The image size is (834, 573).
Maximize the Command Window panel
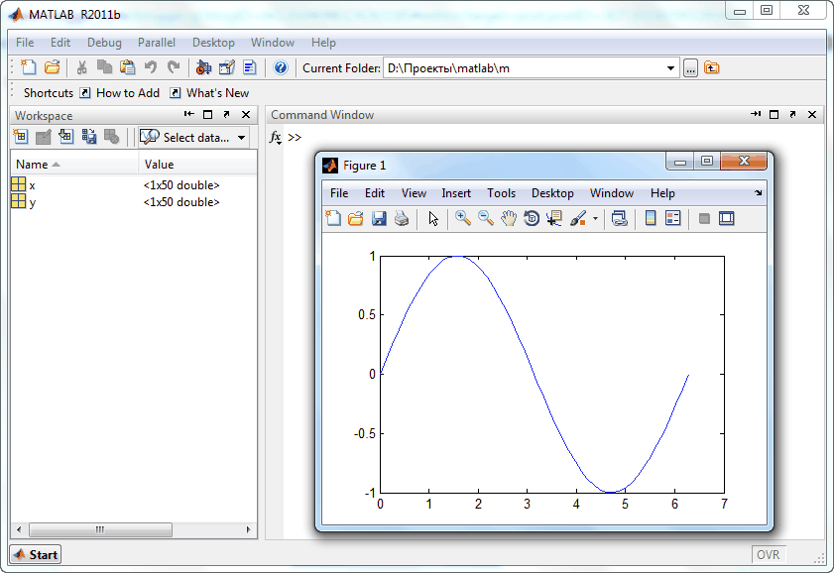pos(774,114)
